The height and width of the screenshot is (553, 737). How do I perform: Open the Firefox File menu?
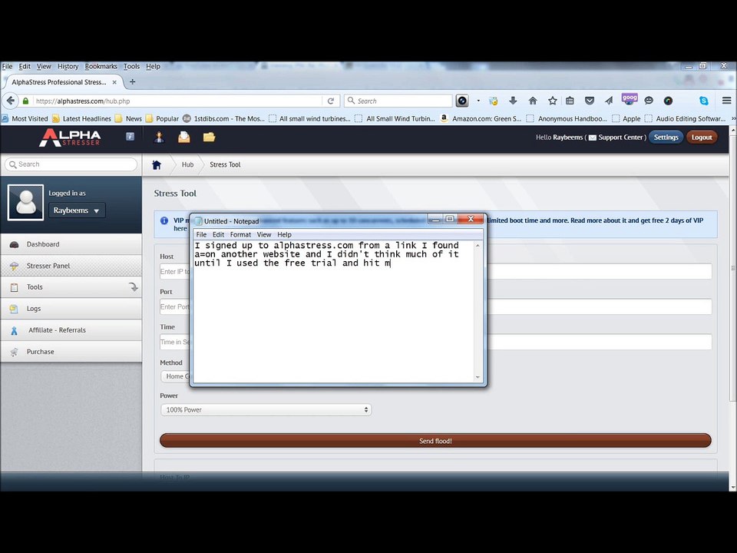[7, 66]
